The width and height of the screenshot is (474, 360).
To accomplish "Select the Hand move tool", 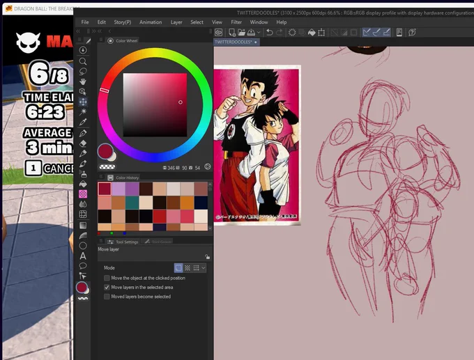I will [x=83, y=81].
